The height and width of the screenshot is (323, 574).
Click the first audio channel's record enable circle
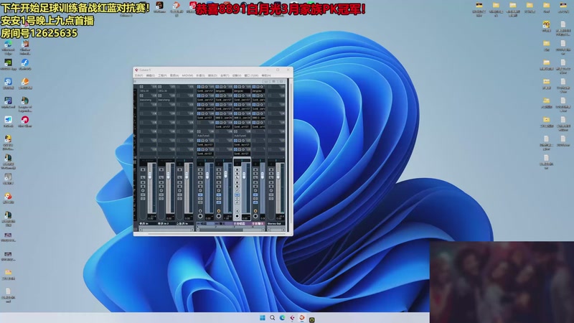click(200, 216)
